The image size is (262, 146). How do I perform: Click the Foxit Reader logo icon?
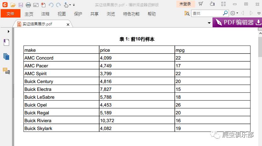(x=5, y=5)
